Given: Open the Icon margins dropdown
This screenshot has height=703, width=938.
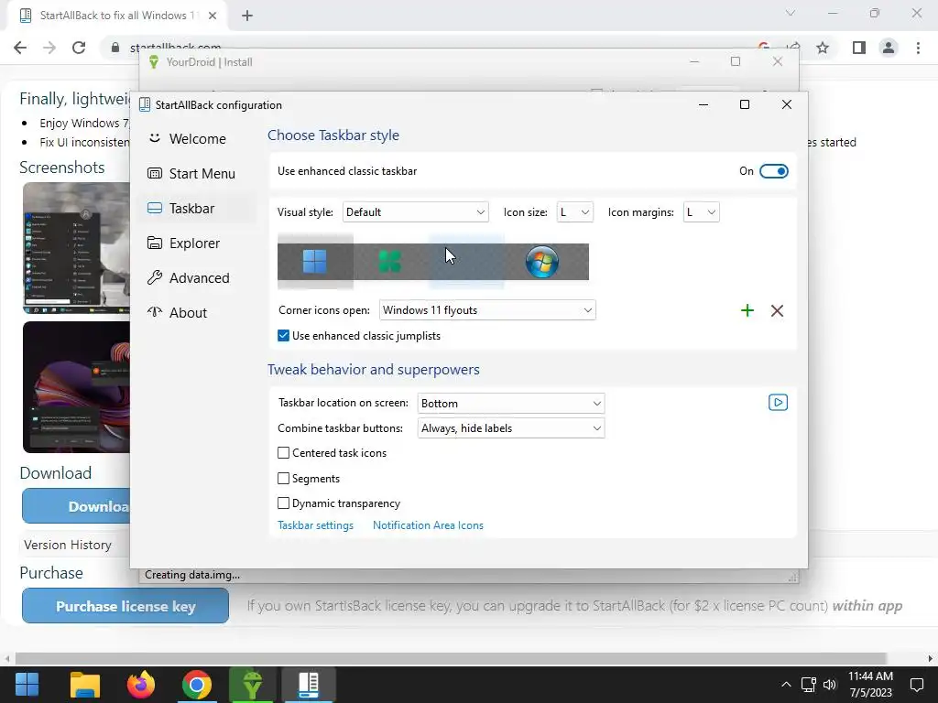Looking at the screenshot, I should click(x=701, y=212).
